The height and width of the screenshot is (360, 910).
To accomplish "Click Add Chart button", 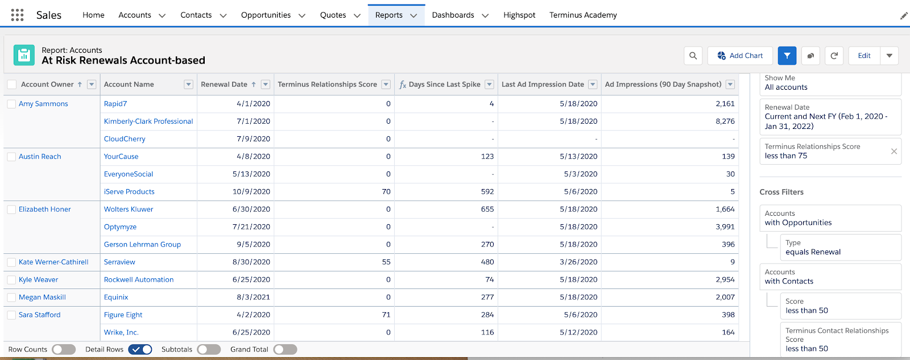I will (740, 56).
